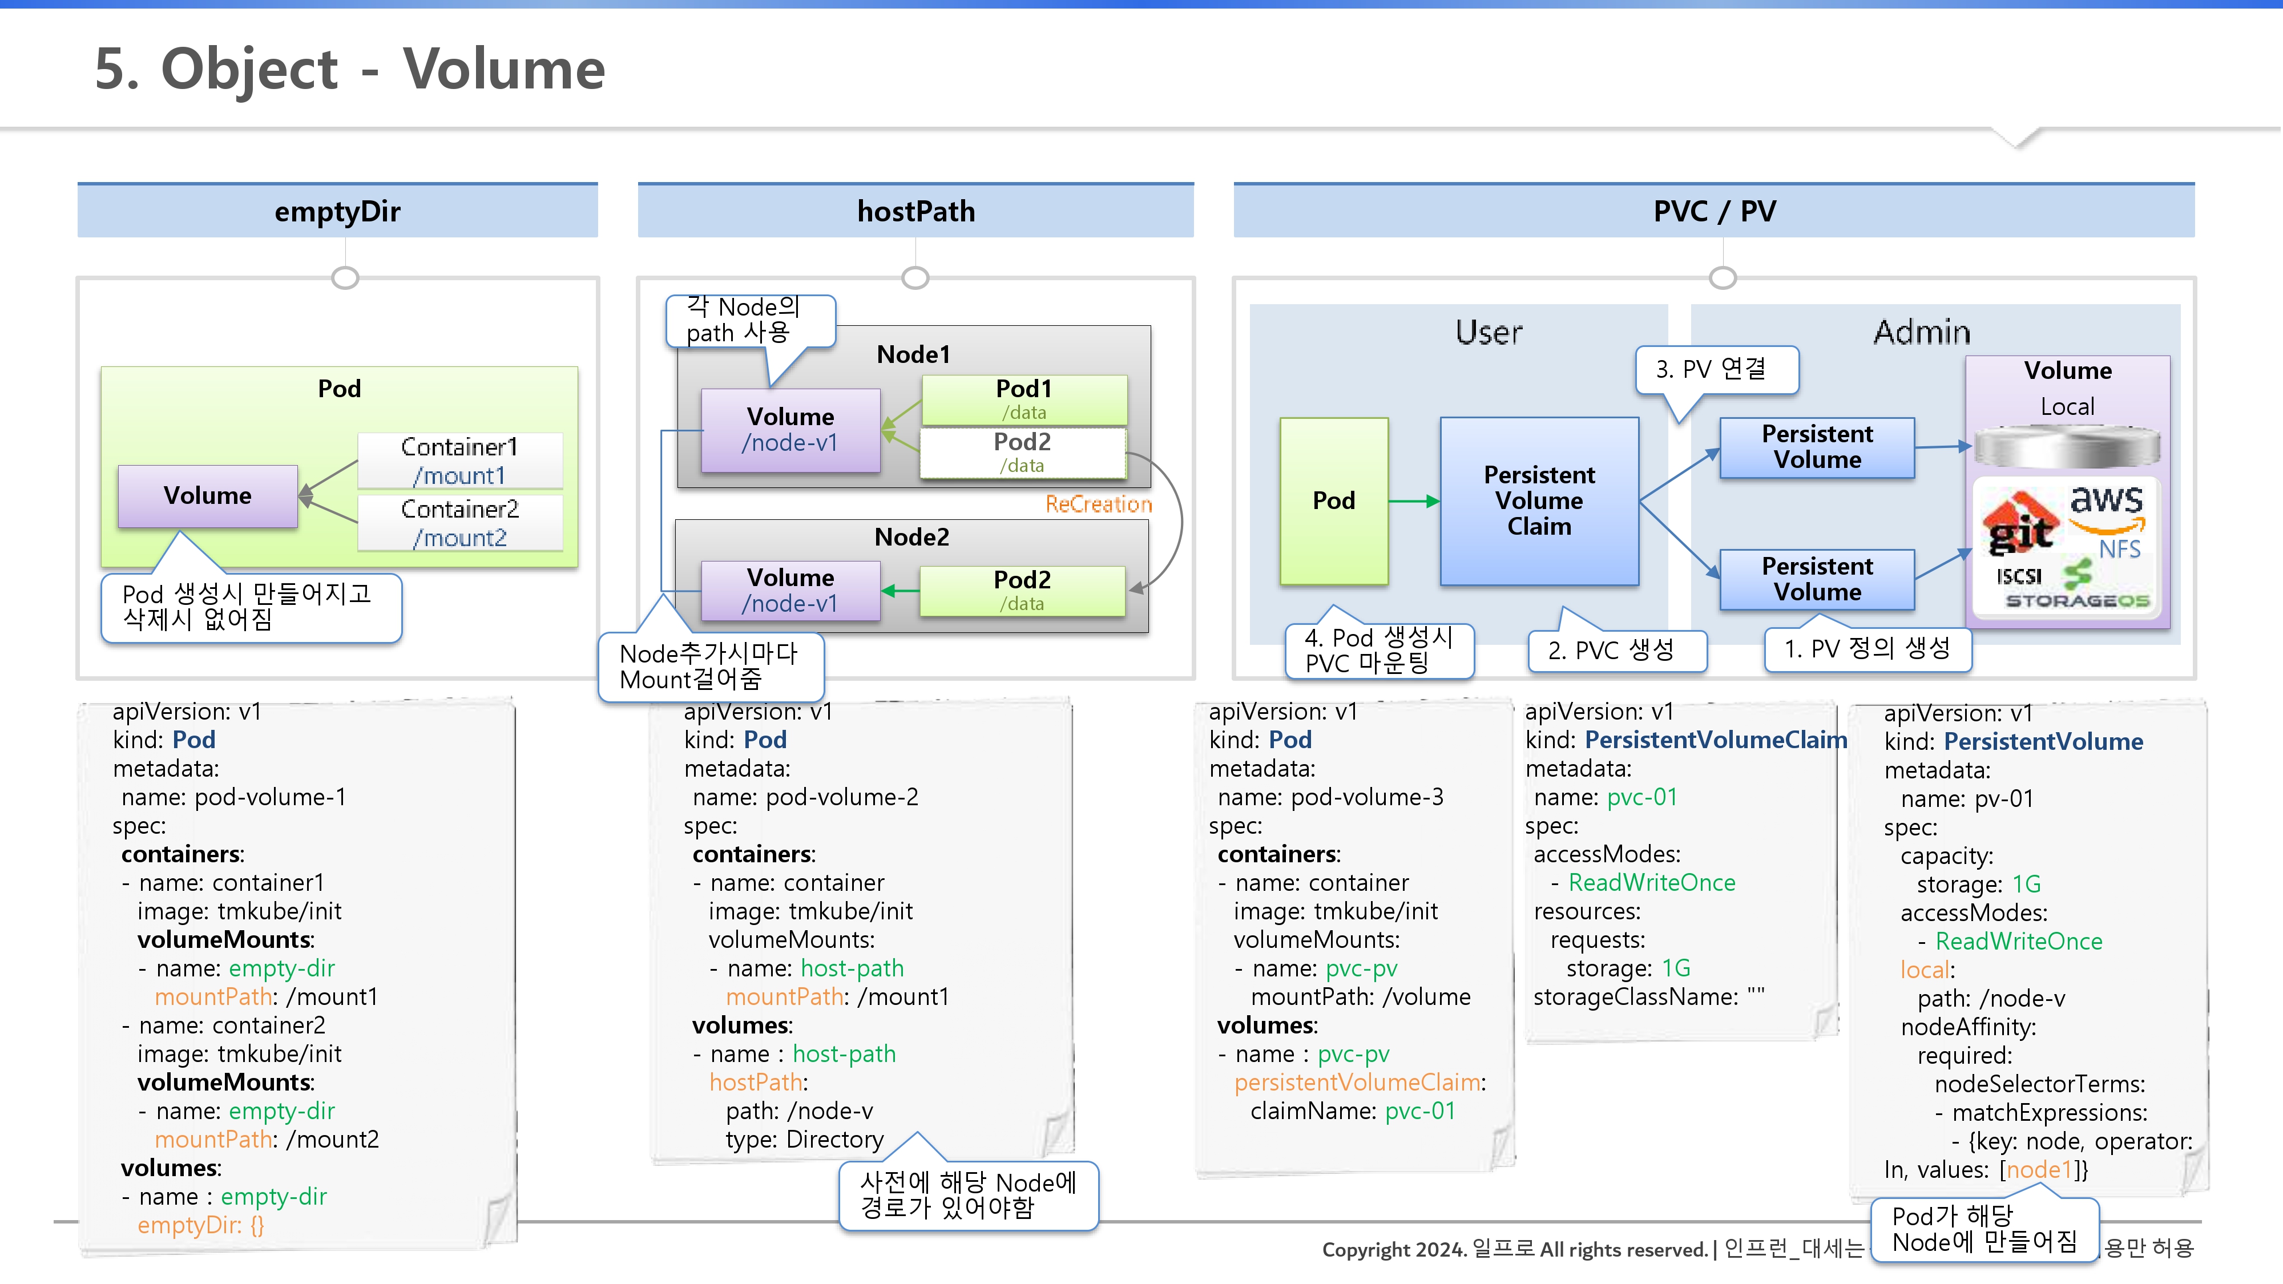Select the hostPath section header
Screen dimensions: 2283x1284
click(x=914, y=212)
